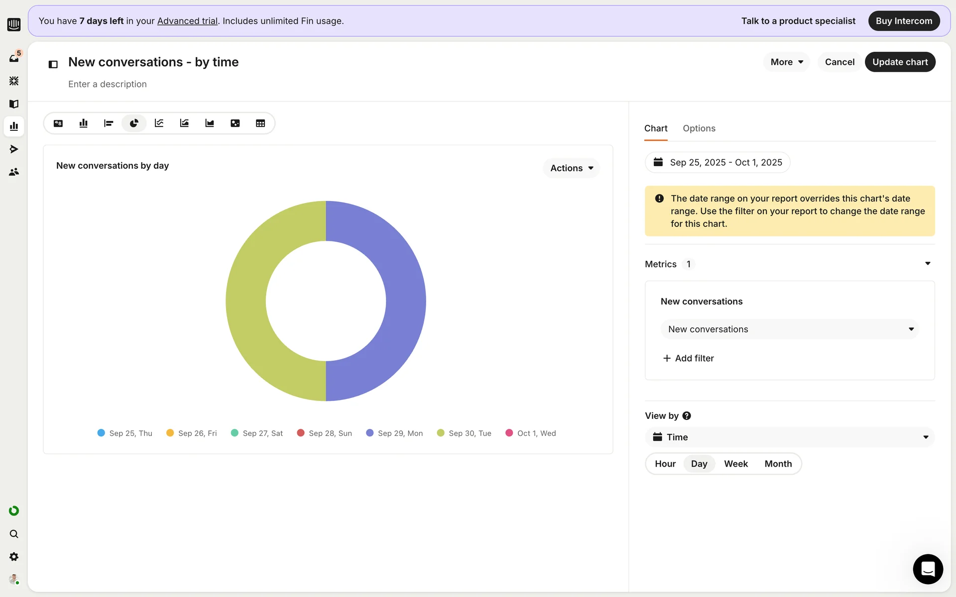Screen dimensions: 956x597
Task: Toggle the Sep 29, Mon legend swatch
Action: pyautogui.click(x=370, y=433)
